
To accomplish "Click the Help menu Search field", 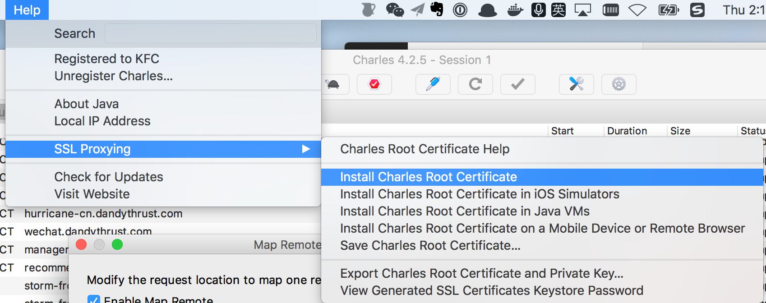I will (211, 33).
